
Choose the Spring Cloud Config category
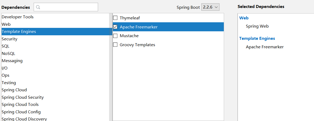[21, 112]
